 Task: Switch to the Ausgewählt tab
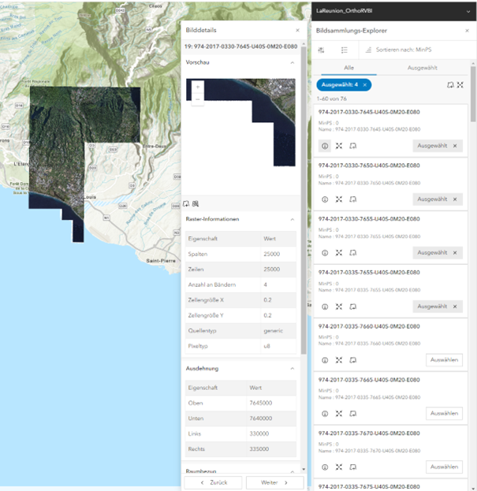[x=422, y=68]
